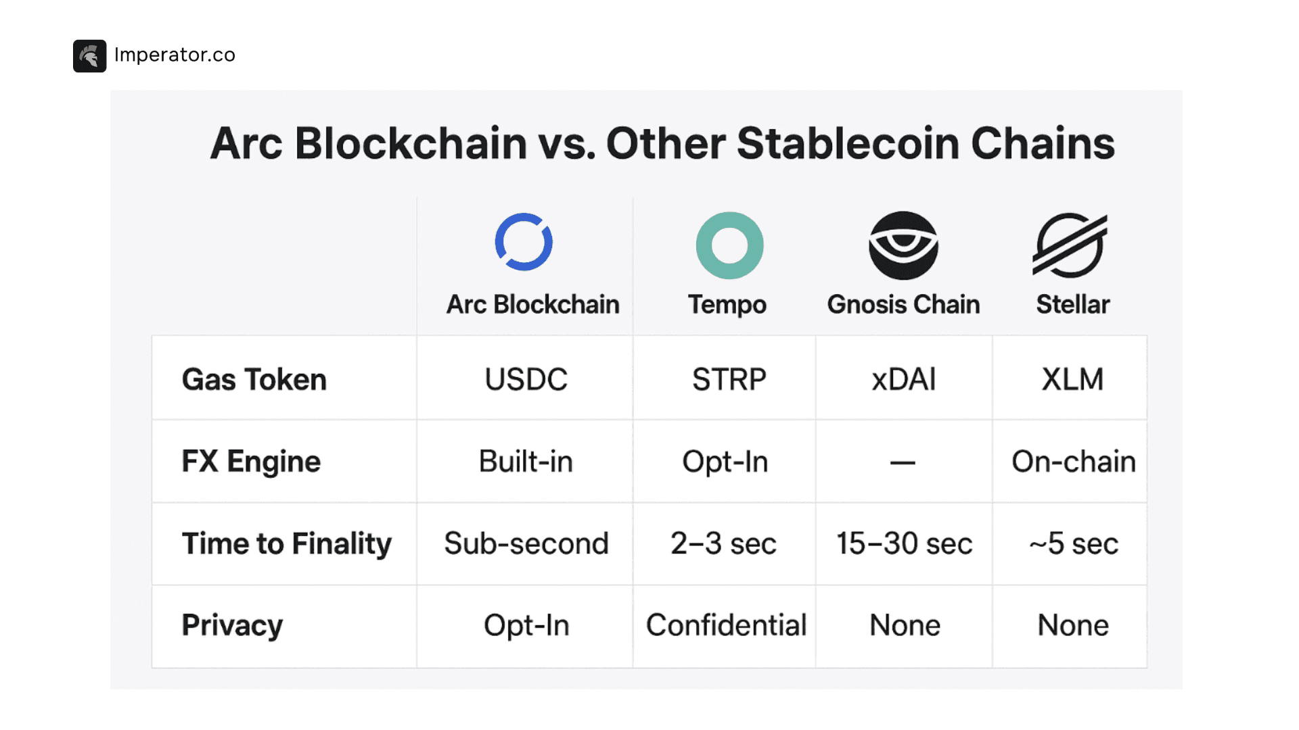Click the Privacy row label
The height and width of the screenshot is (730, 1299).
[232, 626]
